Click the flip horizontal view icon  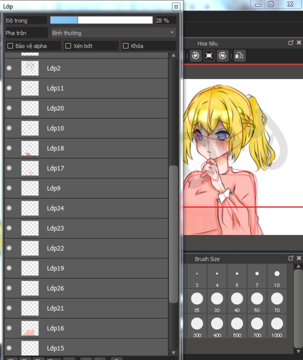pyautogui.click(x=239, y=56)
